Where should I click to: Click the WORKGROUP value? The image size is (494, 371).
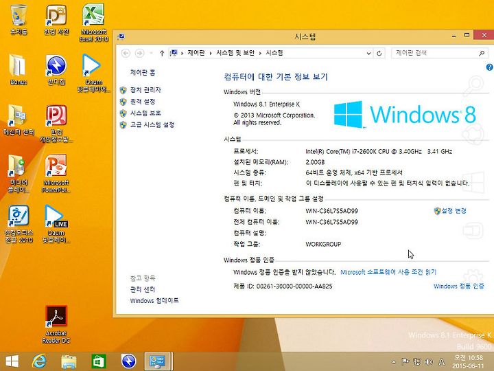(323, 244)
